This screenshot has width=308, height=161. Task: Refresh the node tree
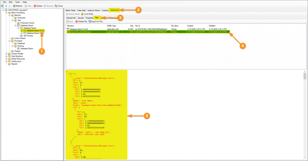[18, 6]
